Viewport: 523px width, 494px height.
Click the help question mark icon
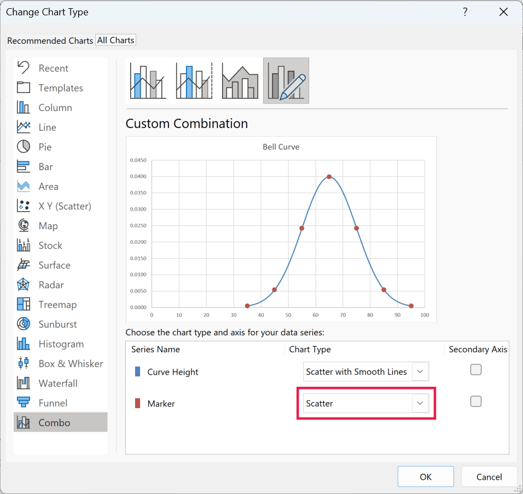pos(466,12)
